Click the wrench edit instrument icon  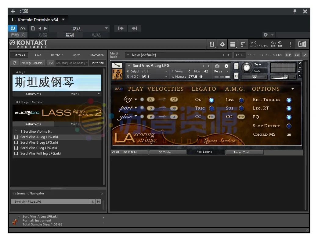click(117, 65)
